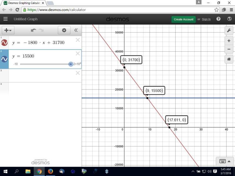Click the browser extension icon beside the star

point(224,10)
